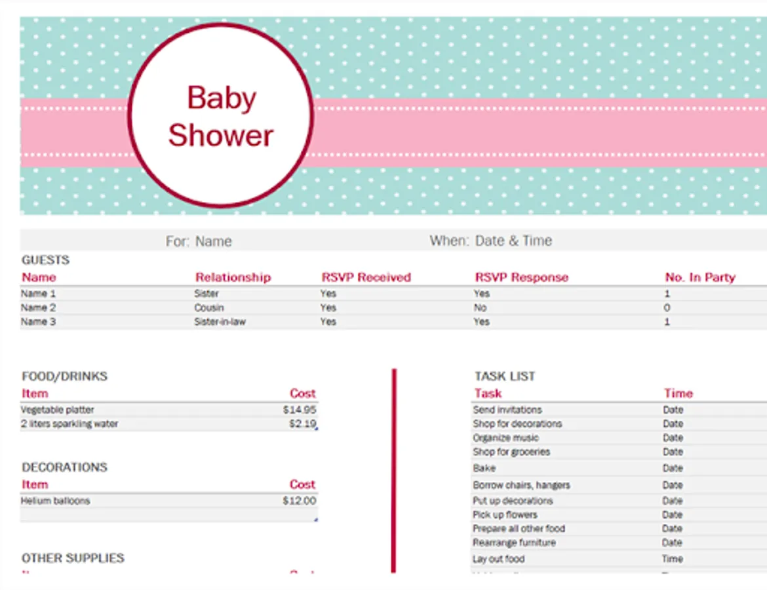Screen dimensions: 767x590
Task: Select the 'Prepare all other food' task
Action: tap(519, 529)
